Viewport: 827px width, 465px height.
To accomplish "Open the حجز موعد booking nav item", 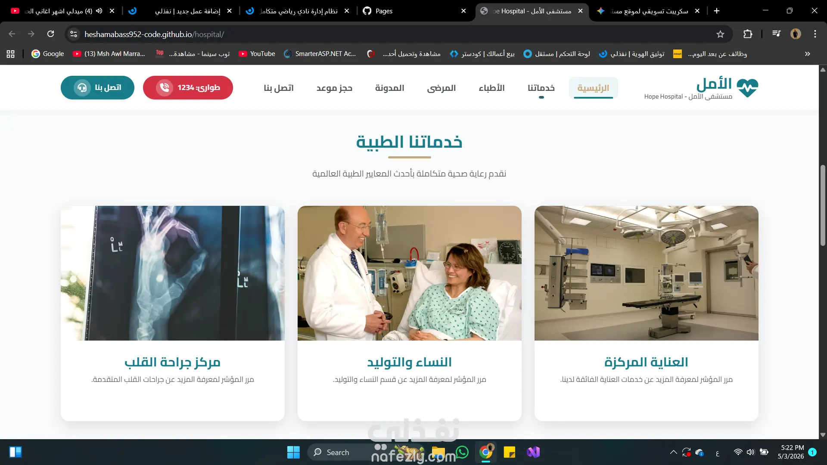I will click(x=334, y=88).
